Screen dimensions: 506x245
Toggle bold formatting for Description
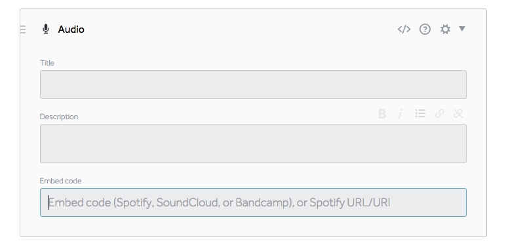point(382,113)
